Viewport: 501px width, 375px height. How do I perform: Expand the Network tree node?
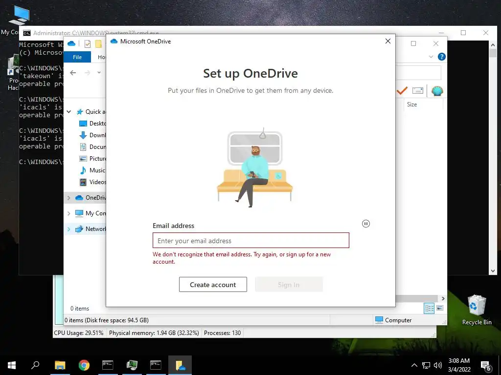pos(68,229)
